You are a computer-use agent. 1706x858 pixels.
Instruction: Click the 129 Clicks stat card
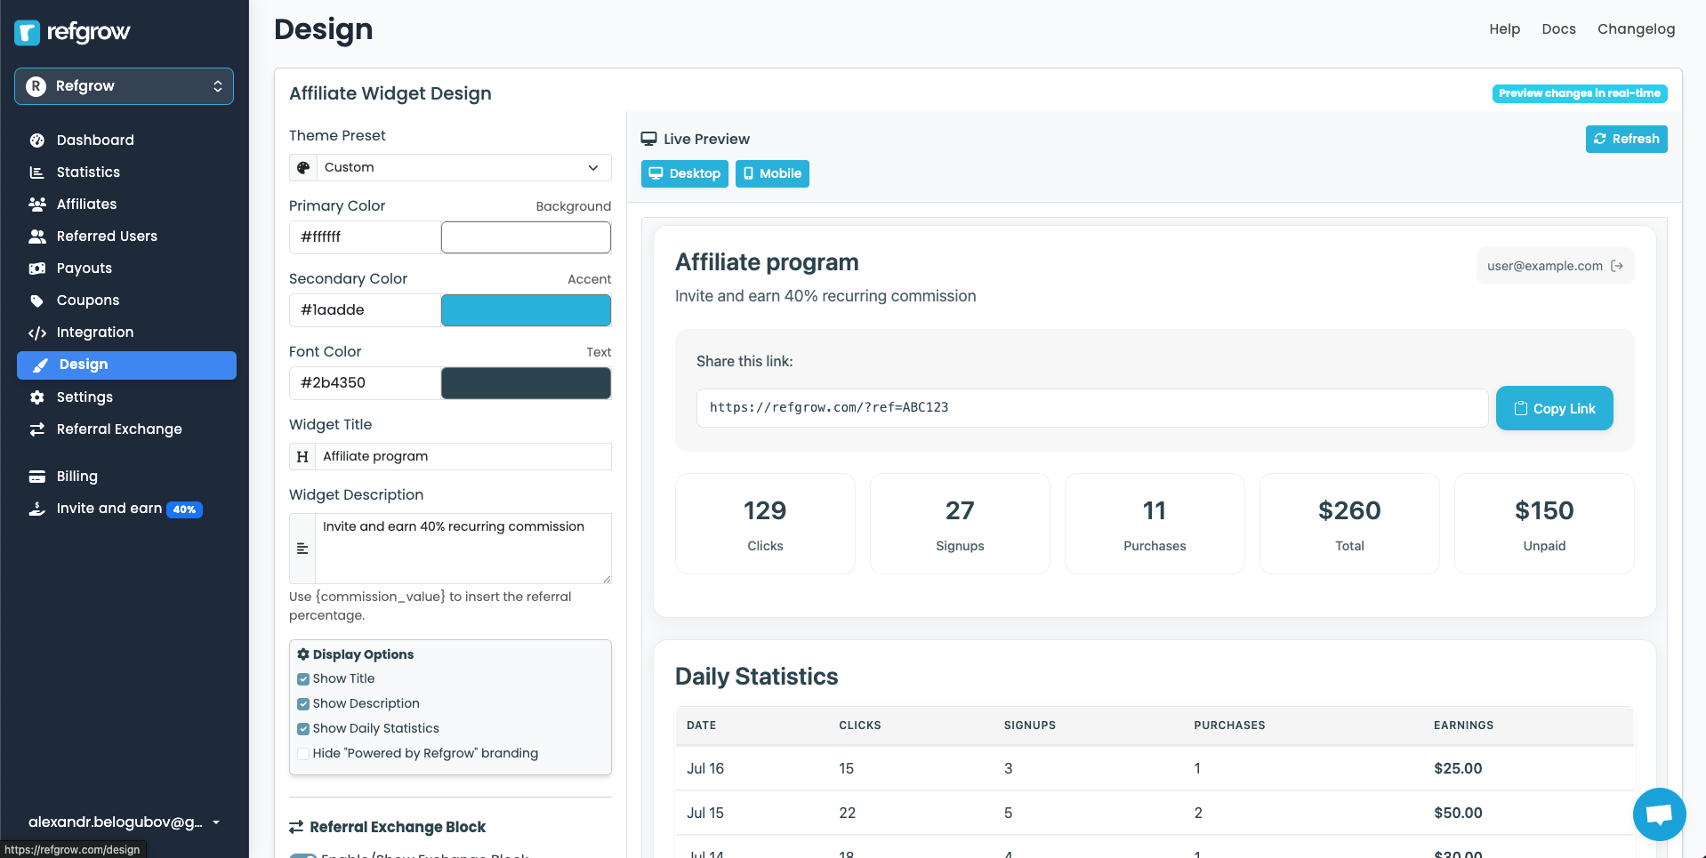tap(765, 524)
